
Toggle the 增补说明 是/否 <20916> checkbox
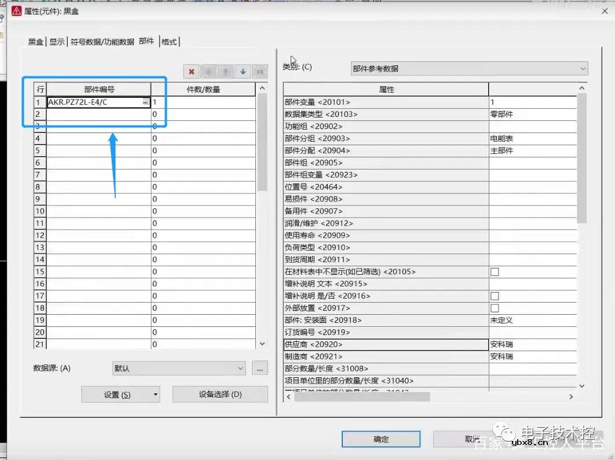(x=495, y=296)
